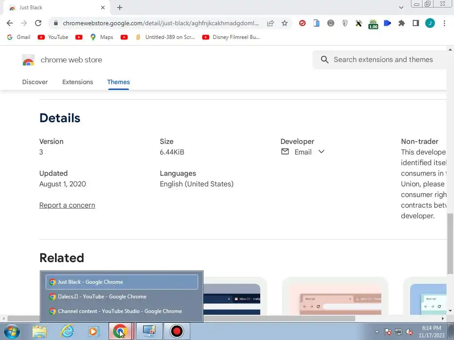Open the Gmail bookmark

(19, 37)
